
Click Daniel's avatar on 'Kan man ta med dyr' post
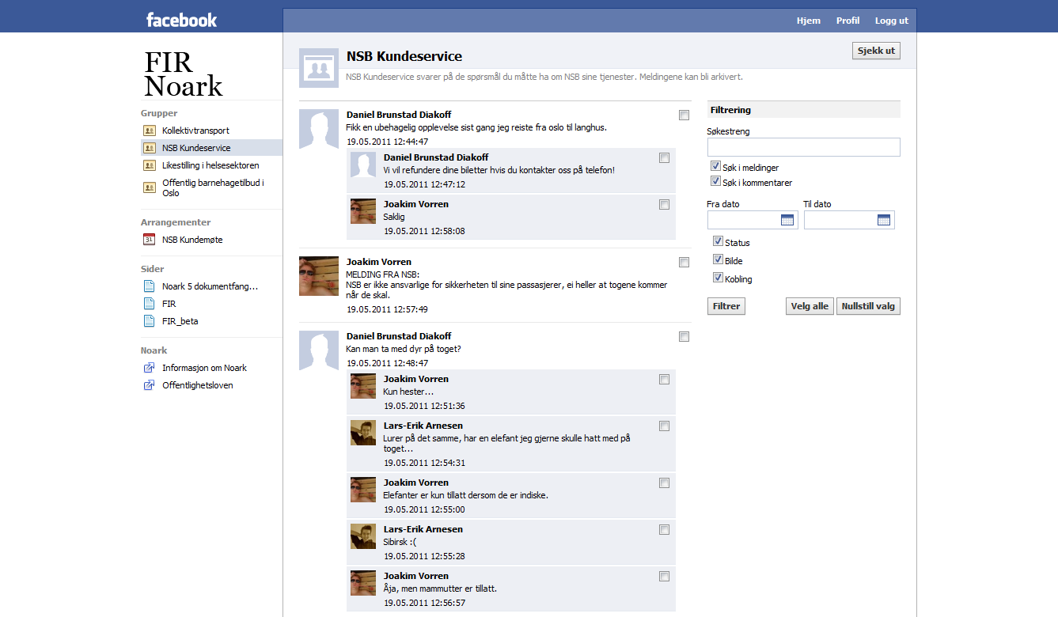pyautogui.click(x=319, y=350)
